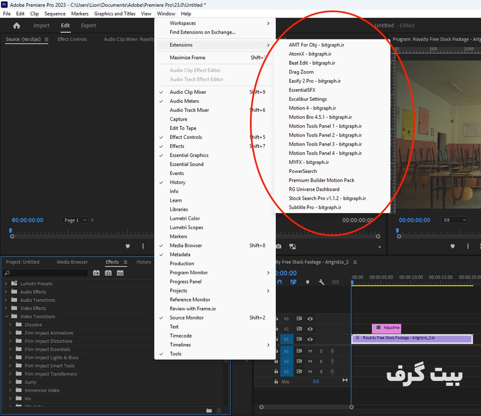Click Export workspace button
The image size is (481, 416).
coord(89,25)
